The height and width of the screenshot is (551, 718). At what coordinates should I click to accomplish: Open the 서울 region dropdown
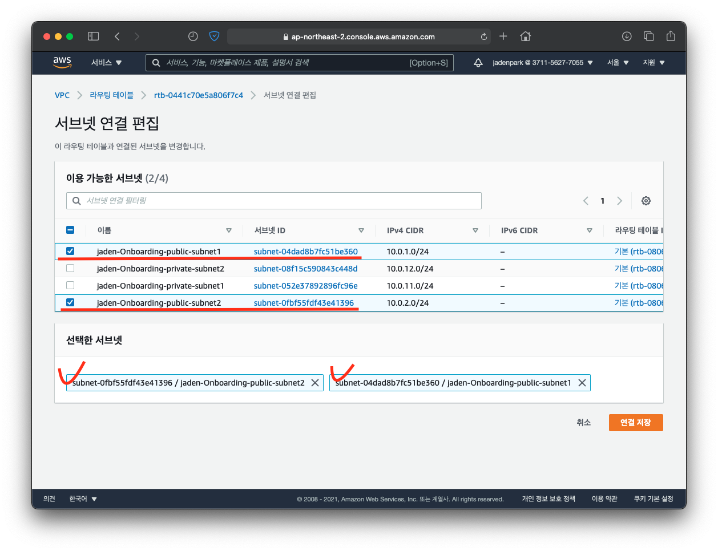618,63
